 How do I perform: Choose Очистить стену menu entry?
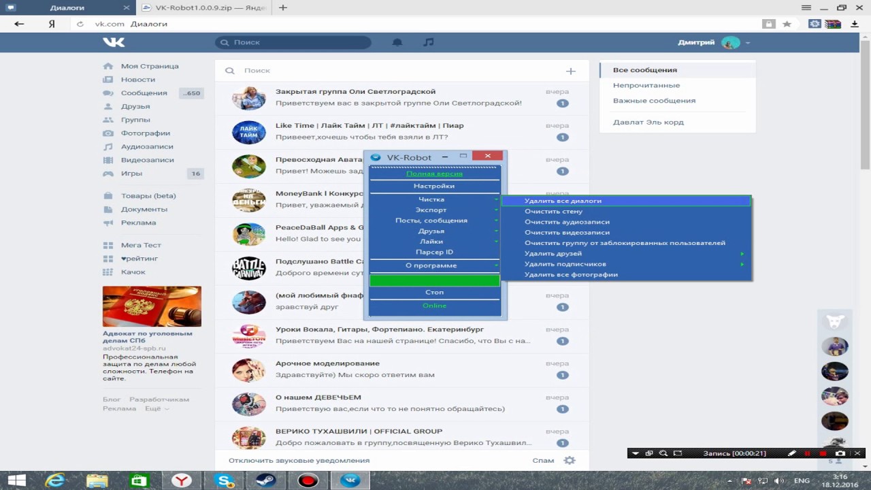(x=627, y=212)
